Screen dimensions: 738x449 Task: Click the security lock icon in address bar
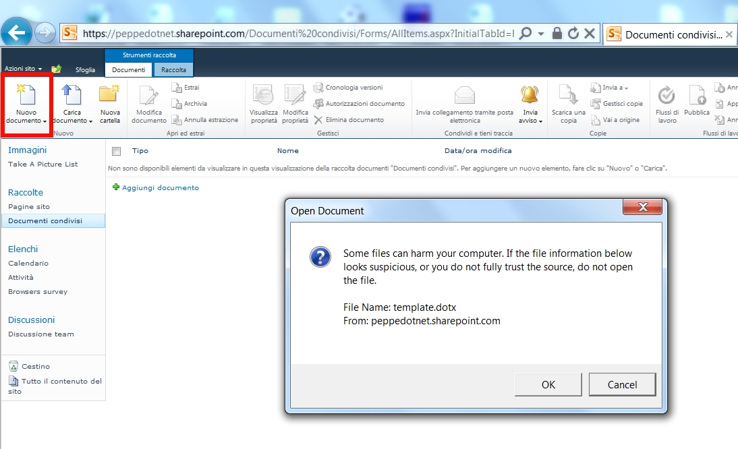557,34
